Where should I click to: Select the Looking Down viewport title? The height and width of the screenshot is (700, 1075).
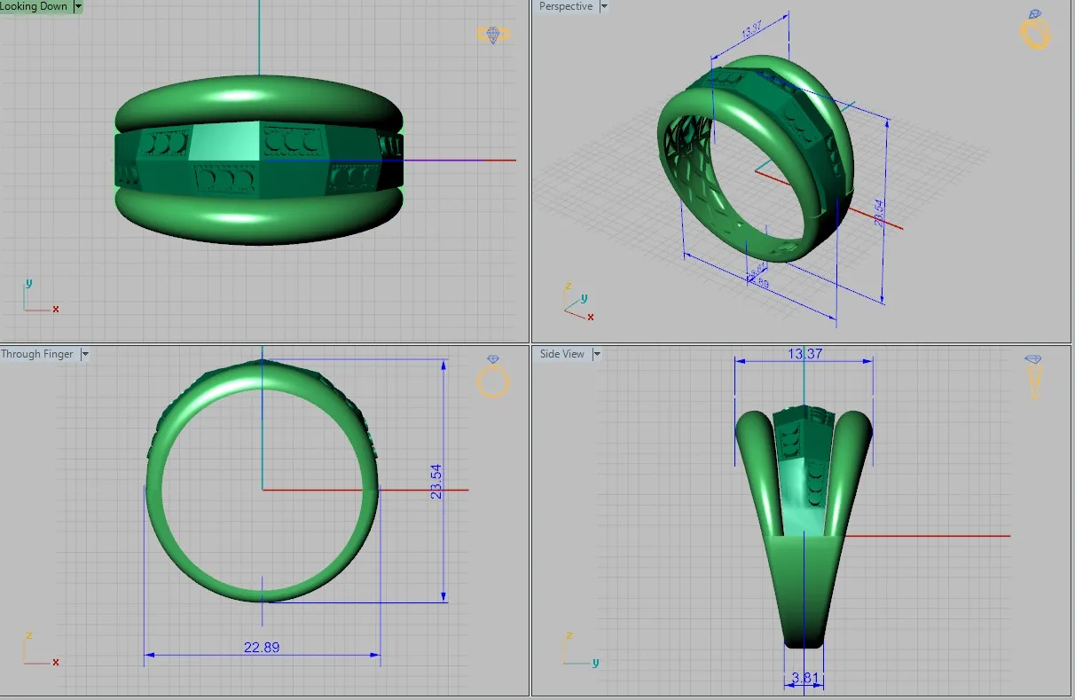(x=34, y=6)
